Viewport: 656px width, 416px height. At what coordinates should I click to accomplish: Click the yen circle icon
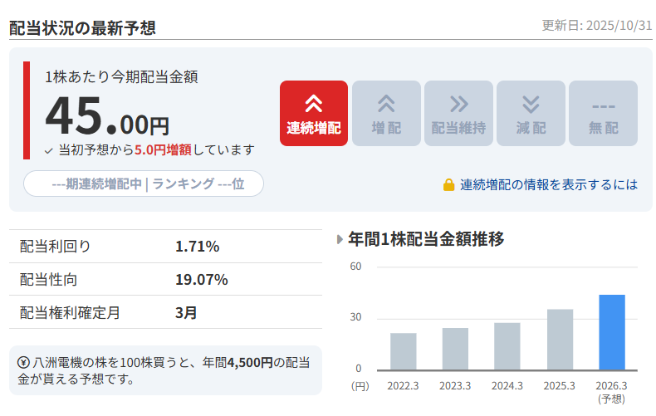coord(24,362)
